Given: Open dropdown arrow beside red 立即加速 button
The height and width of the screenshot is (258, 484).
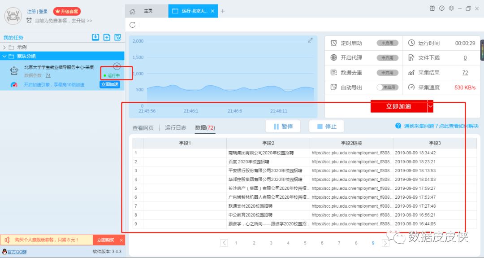Looking at the screenshot, I should [430, 106].
